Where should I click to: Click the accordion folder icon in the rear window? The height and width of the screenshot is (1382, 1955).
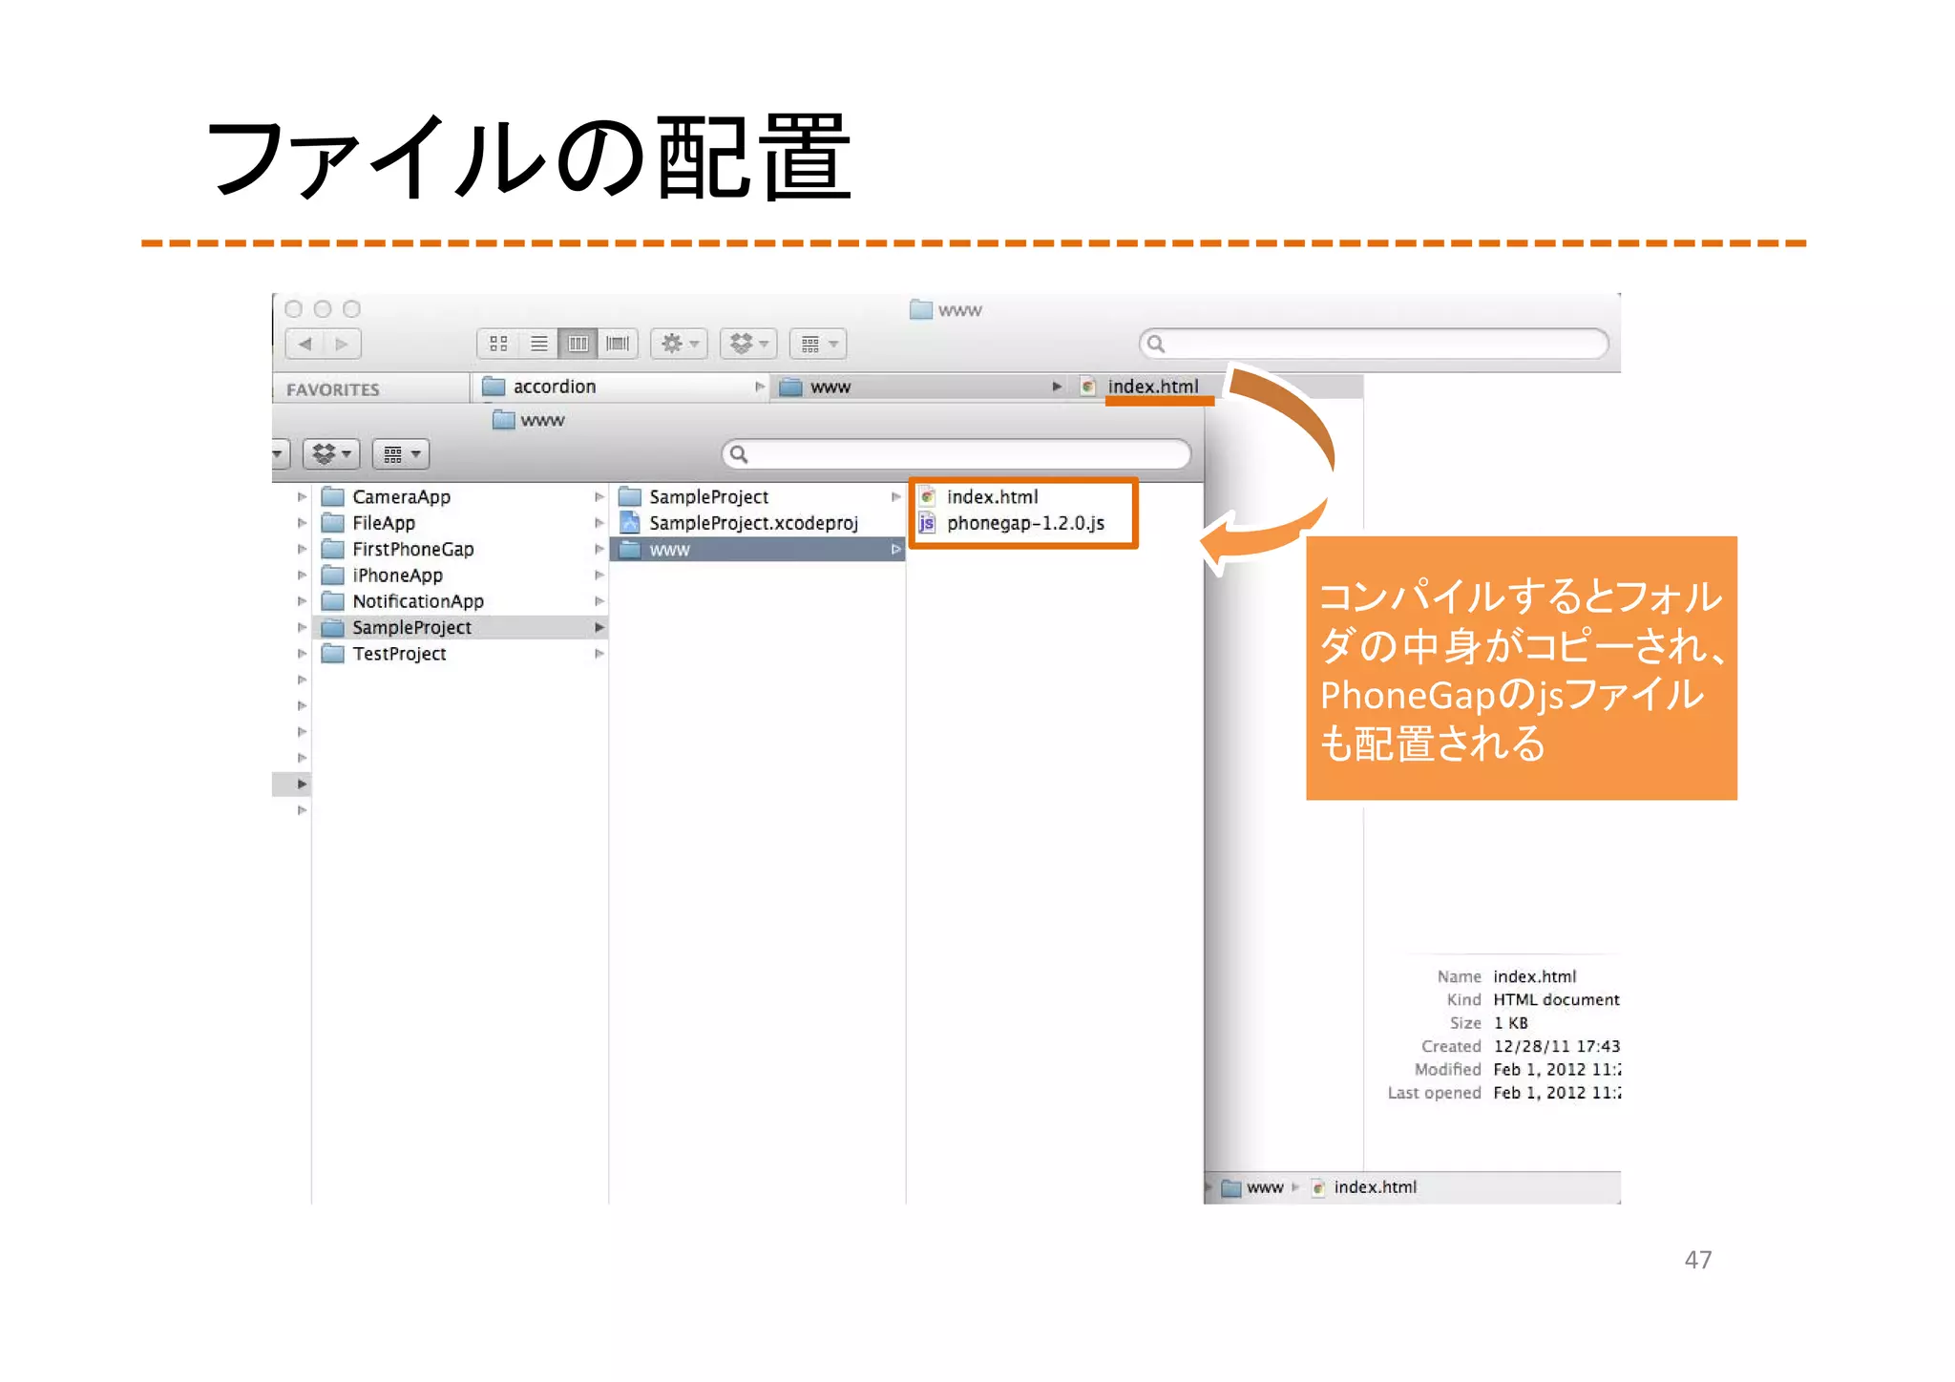click(494, 387)
